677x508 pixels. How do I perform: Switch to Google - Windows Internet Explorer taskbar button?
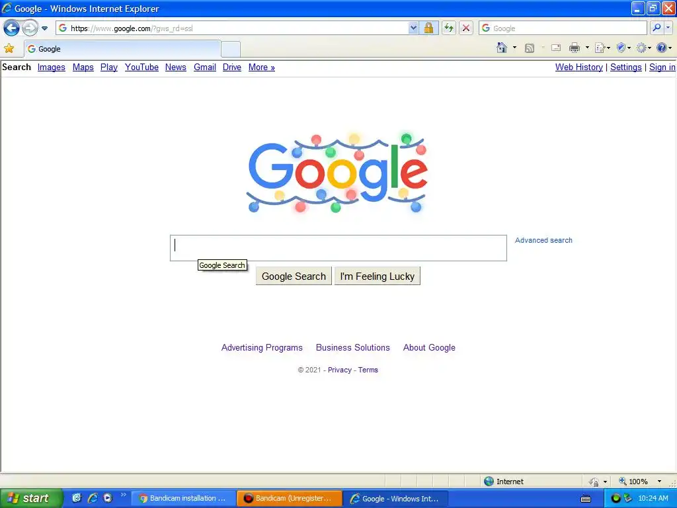(395, 499)
